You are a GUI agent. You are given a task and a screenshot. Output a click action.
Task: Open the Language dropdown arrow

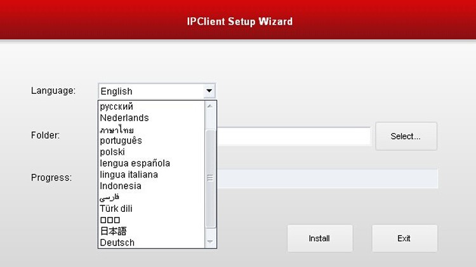[209, 91]
